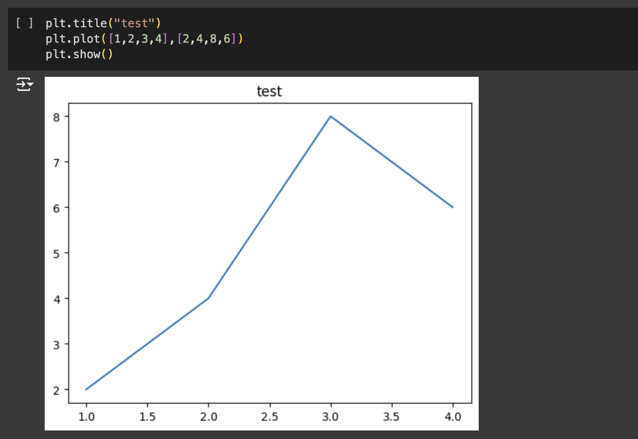Click the x-values list [1,2,3,4] in code
This screenshot has height=439, width=638.
138,39
